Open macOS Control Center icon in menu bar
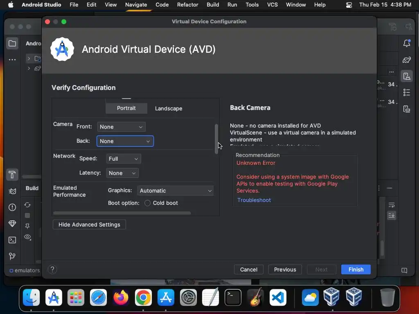419x314 pixels. [349, 5]
